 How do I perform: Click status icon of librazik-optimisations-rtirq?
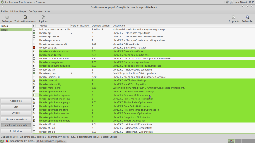click(x=34, y=110)
